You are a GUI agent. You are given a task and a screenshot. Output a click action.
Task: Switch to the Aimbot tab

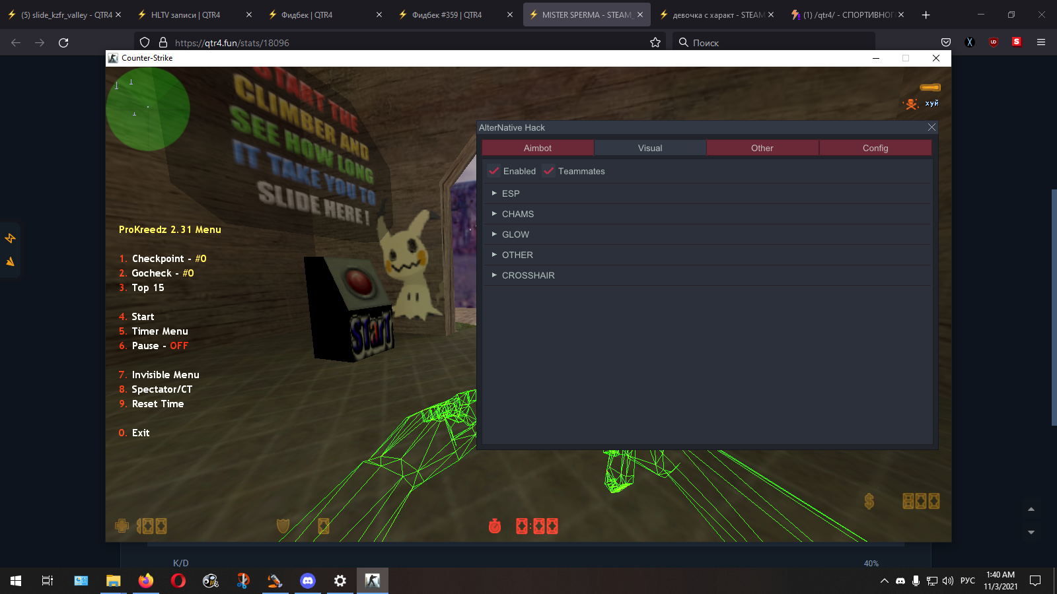click(x=538, y=148)
